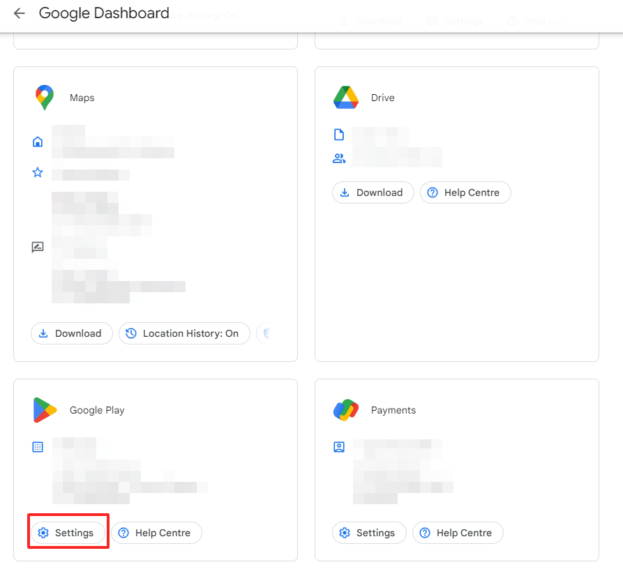Click the payment profile icon in Payments

[x=339, y=447]
